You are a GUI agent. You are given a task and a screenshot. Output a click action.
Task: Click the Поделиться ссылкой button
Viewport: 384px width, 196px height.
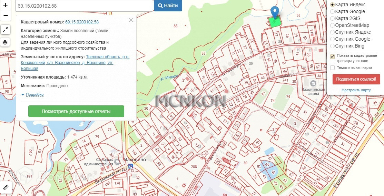(x=356, y=79)
